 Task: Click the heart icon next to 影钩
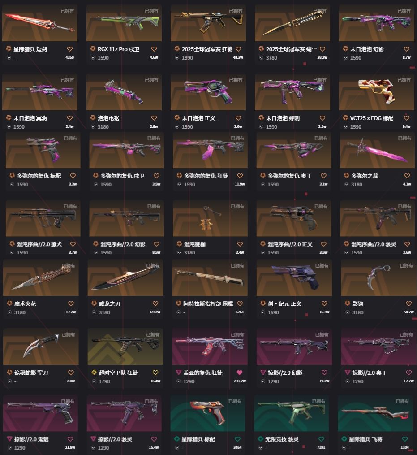coord(409,304)
